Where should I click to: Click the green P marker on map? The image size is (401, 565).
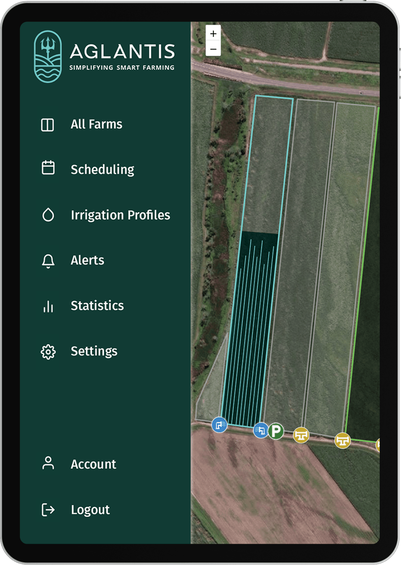coord(276,431)
